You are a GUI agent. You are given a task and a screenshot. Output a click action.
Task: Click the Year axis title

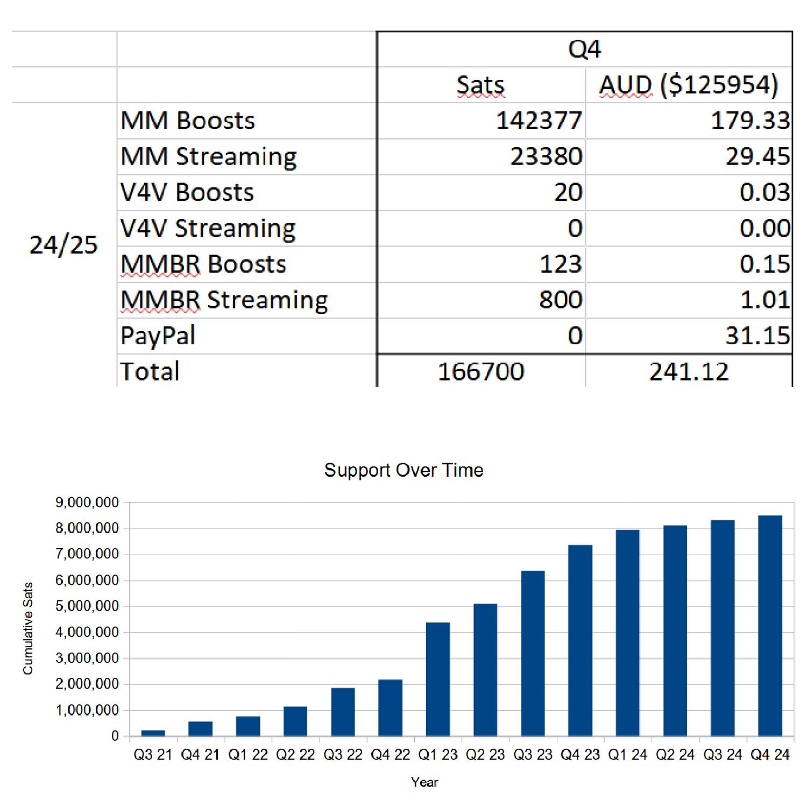(424, 782)
